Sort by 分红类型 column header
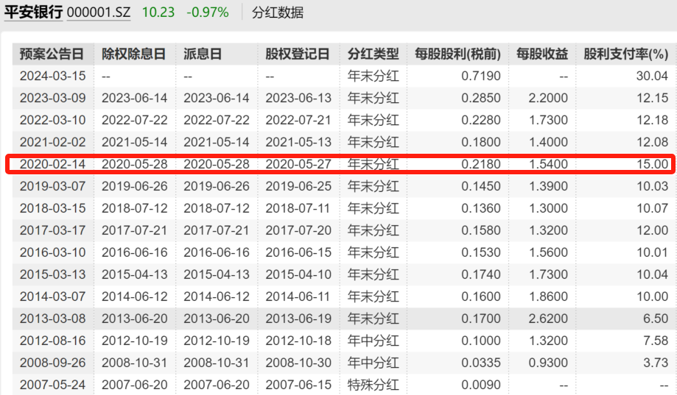This screenshot has height=395, width=677. 373,54
